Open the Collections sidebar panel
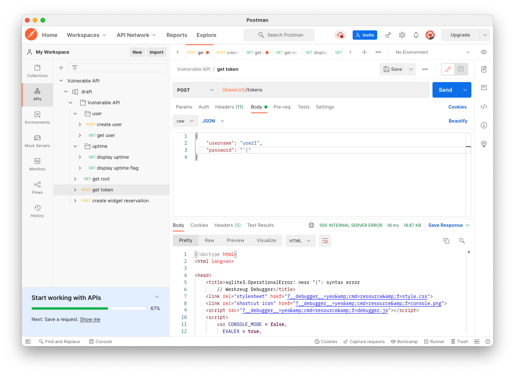The width and height of the screenshot is (515, 375). point(37,71)
